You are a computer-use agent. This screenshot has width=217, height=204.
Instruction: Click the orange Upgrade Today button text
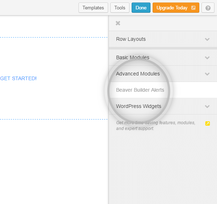(x=172, y=8)
